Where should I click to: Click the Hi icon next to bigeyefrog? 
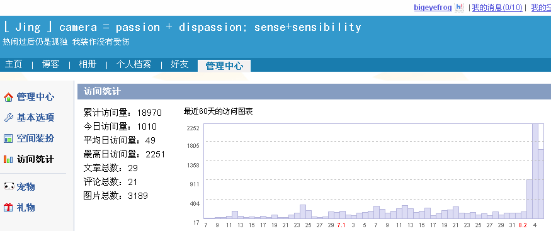coord(459,8)
